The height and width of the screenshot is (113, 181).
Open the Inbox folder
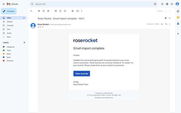[13, 18]
